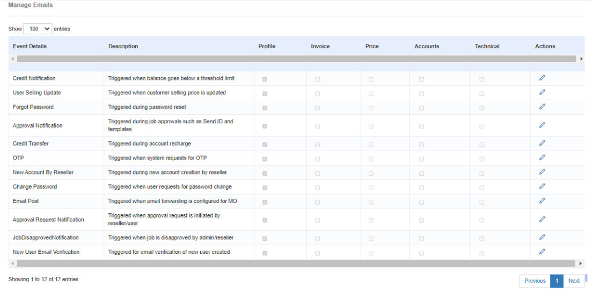
Task: Select page 1 in pagination
Action: pos(557,281)
